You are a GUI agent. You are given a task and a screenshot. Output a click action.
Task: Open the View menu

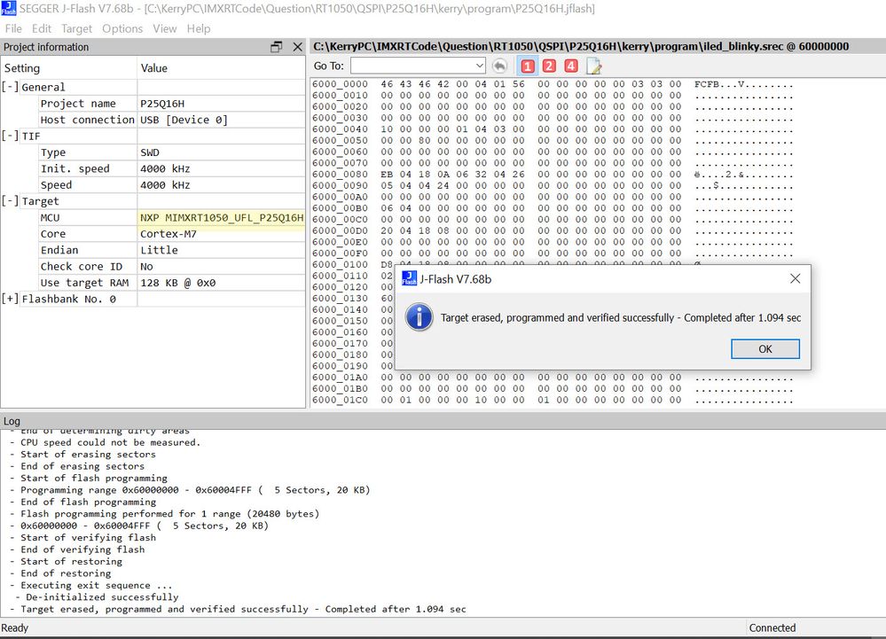click(164, 28)
